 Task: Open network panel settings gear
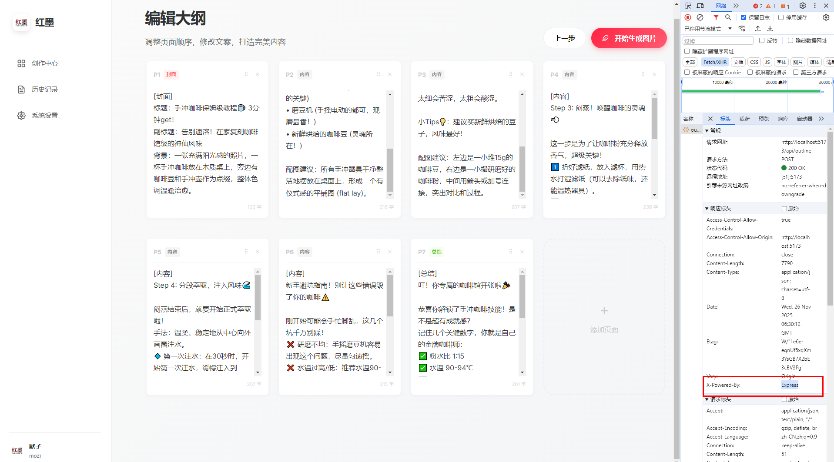coord(826,17)
